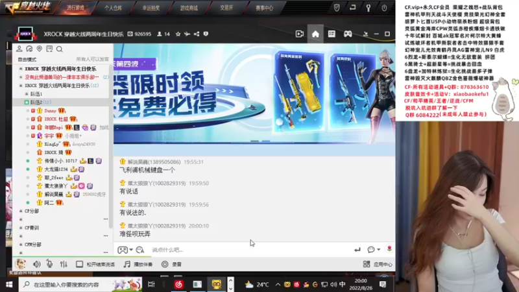
Task: Select user 大龙猫1234 in the member list
Action: 56,169
